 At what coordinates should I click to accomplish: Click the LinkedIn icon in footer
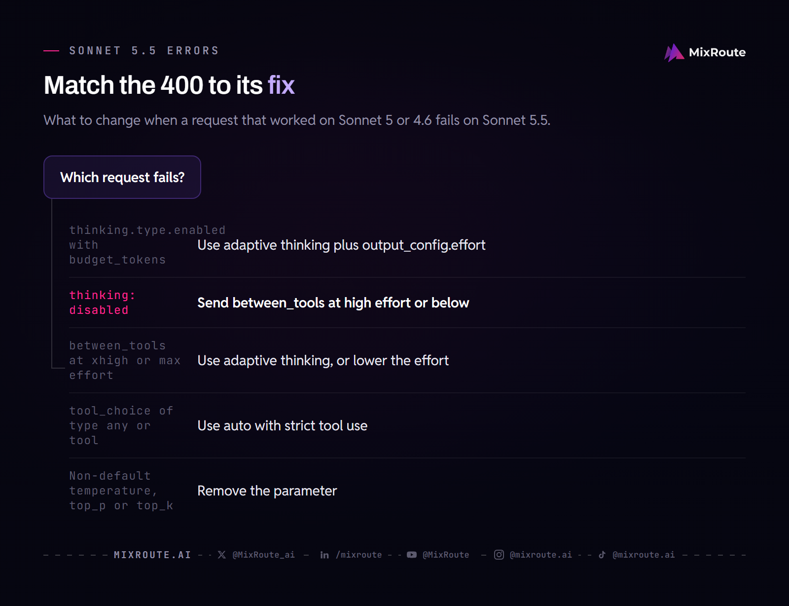coord(324,555)
